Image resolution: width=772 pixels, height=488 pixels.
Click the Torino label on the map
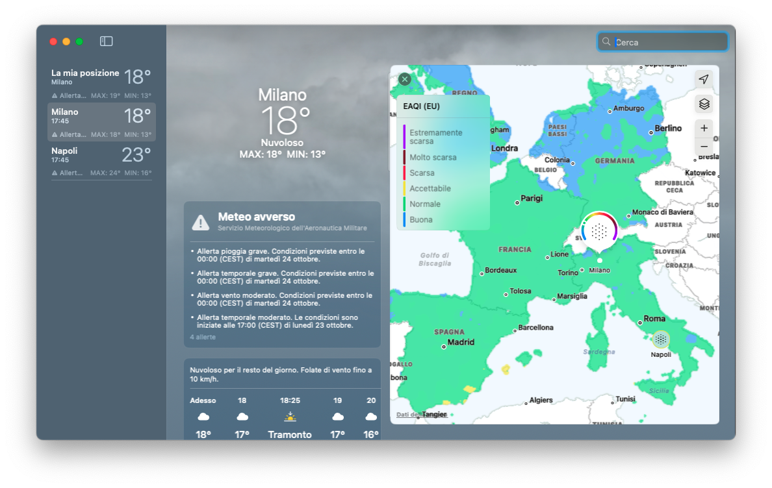pos(568,273)
